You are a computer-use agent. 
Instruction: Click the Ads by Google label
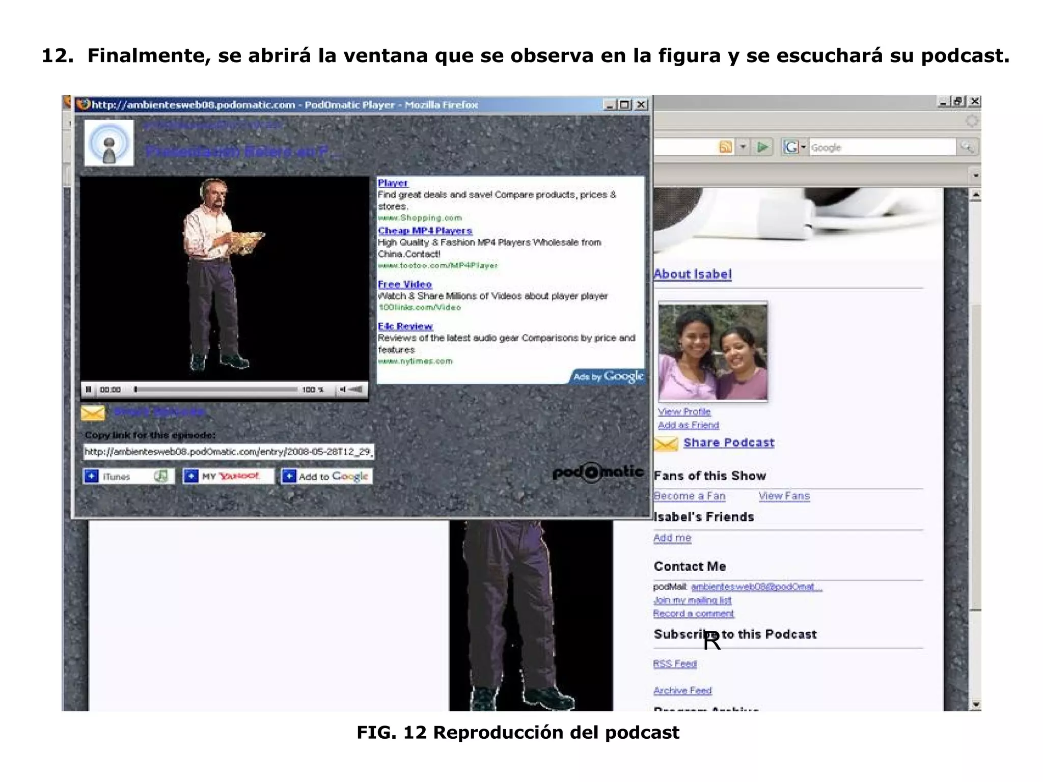[x=608, y=376]
